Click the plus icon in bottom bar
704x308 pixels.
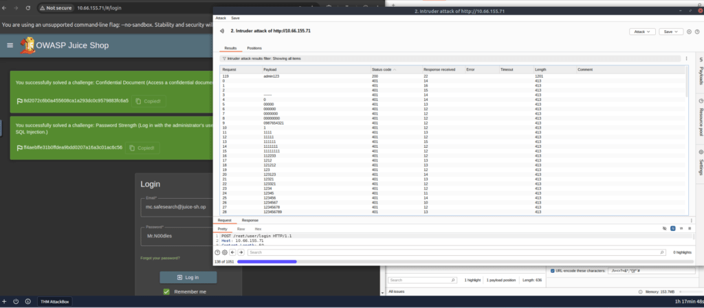(x=5, y=301)
